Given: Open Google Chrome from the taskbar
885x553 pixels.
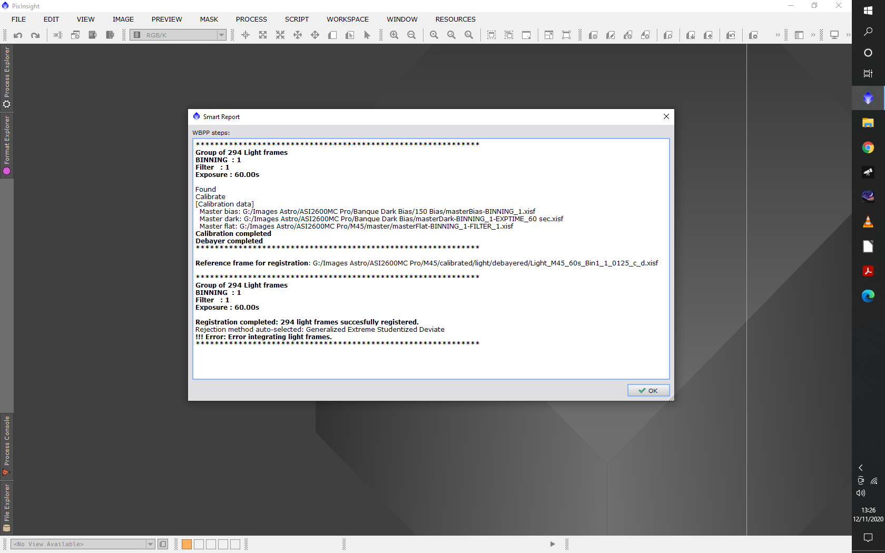Looking at the screenshot, I should [x=868, y=147].
